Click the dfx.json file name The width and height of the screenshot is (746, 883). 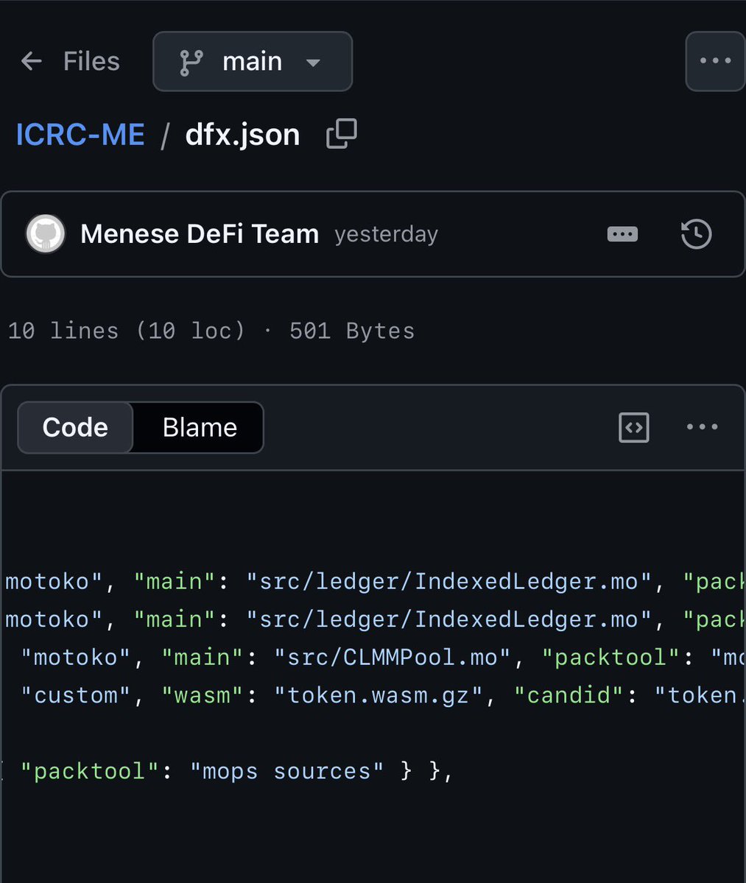coord(242,135)
